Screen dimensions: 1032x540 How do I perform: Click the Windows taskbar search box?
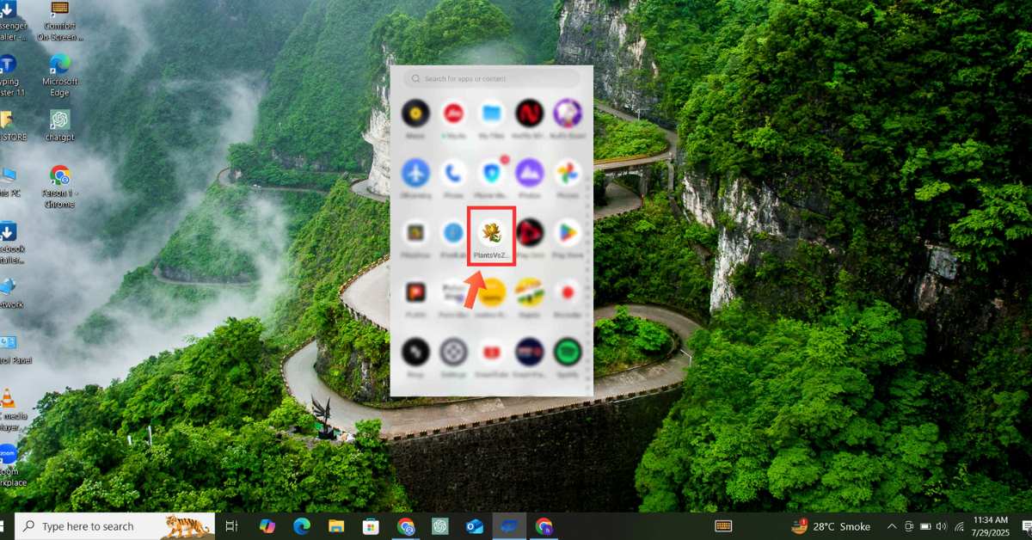point(114,526)
